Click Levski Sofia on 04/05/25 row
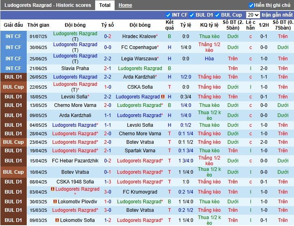294x226 pixels. coord(140,125)
